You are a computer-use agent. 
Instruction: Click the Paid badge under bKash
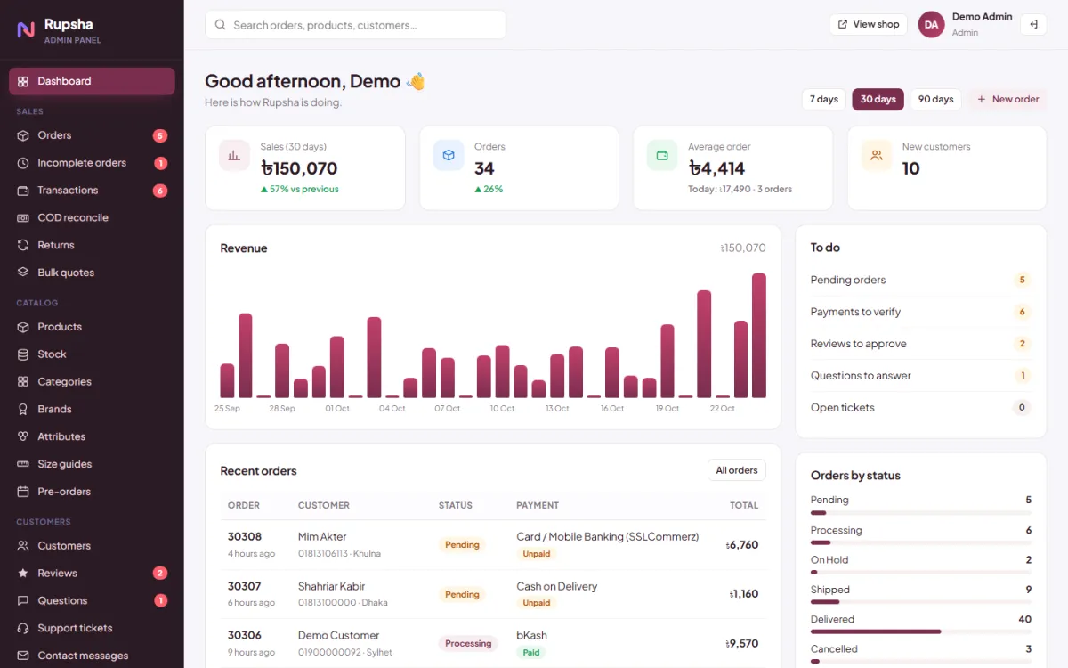coord(531,652)
